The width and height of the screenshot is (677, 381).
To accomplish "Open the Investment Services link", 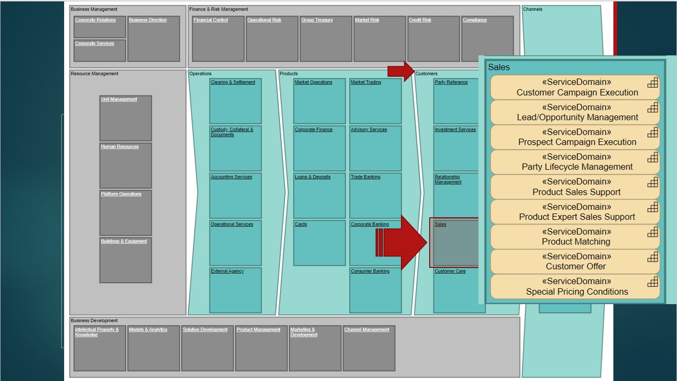I will point(455,129).
